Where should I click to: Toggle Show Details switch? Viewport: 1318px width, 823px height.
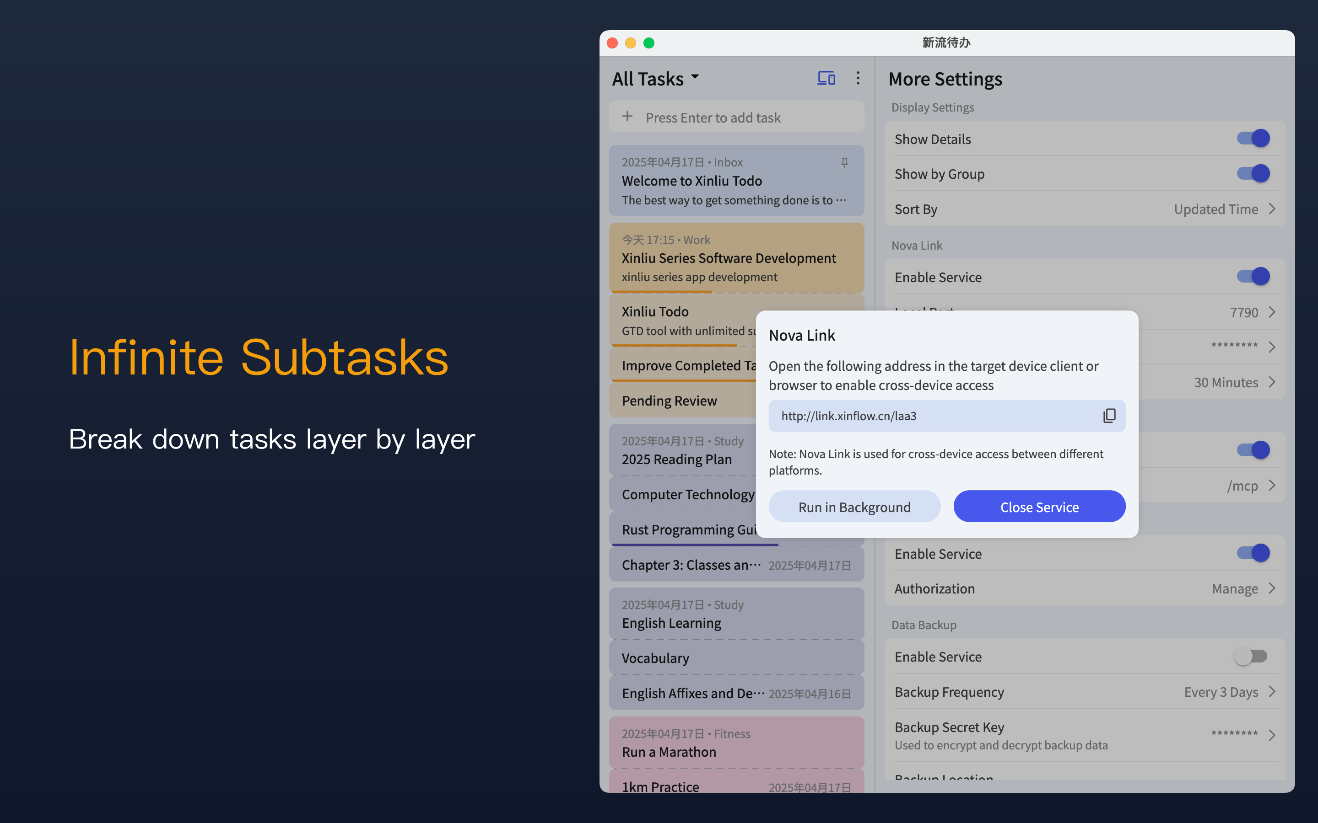pos(1253,138)
